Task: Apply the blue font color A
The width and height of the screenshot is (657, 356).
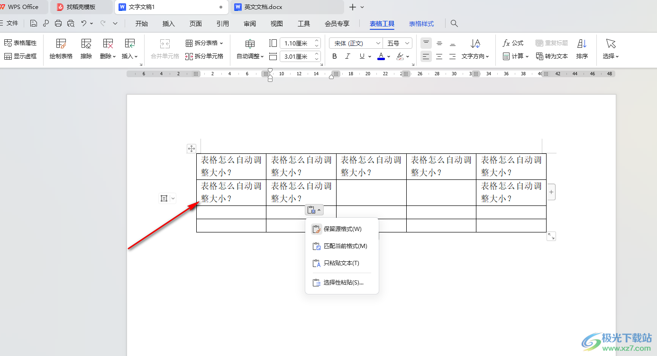Action: click(x=381, y=56)
